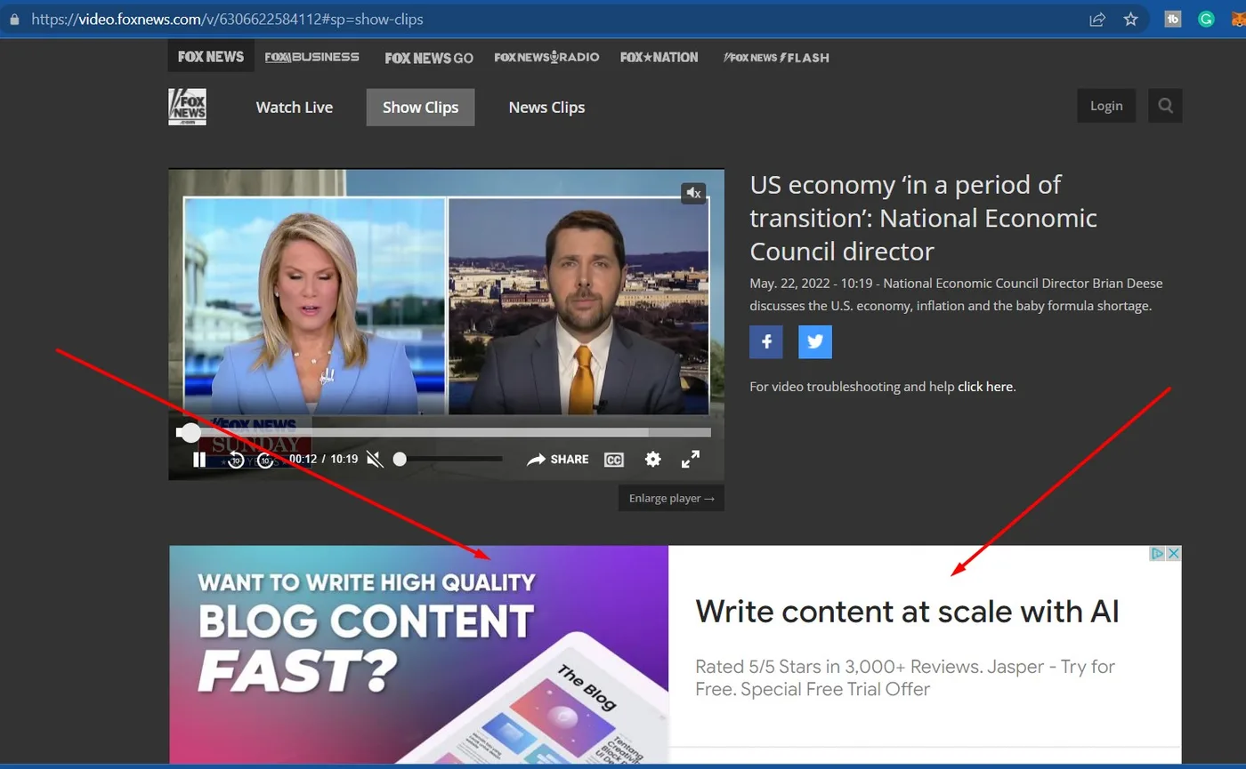Image resolution: width=1246 pixels, height=769 pixels.
Task: Switch to News Clips tab
Action: pos(546,108)
